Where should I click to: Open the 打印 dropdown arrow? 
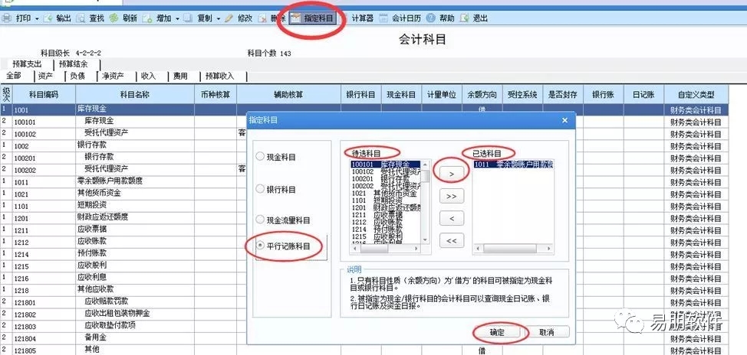35,18
